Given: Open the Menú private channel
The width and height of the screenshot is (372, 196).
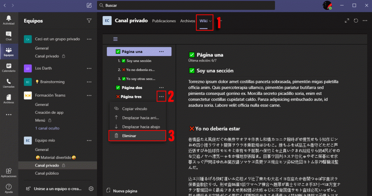Looking at the screenshot, I should point(40,120).
